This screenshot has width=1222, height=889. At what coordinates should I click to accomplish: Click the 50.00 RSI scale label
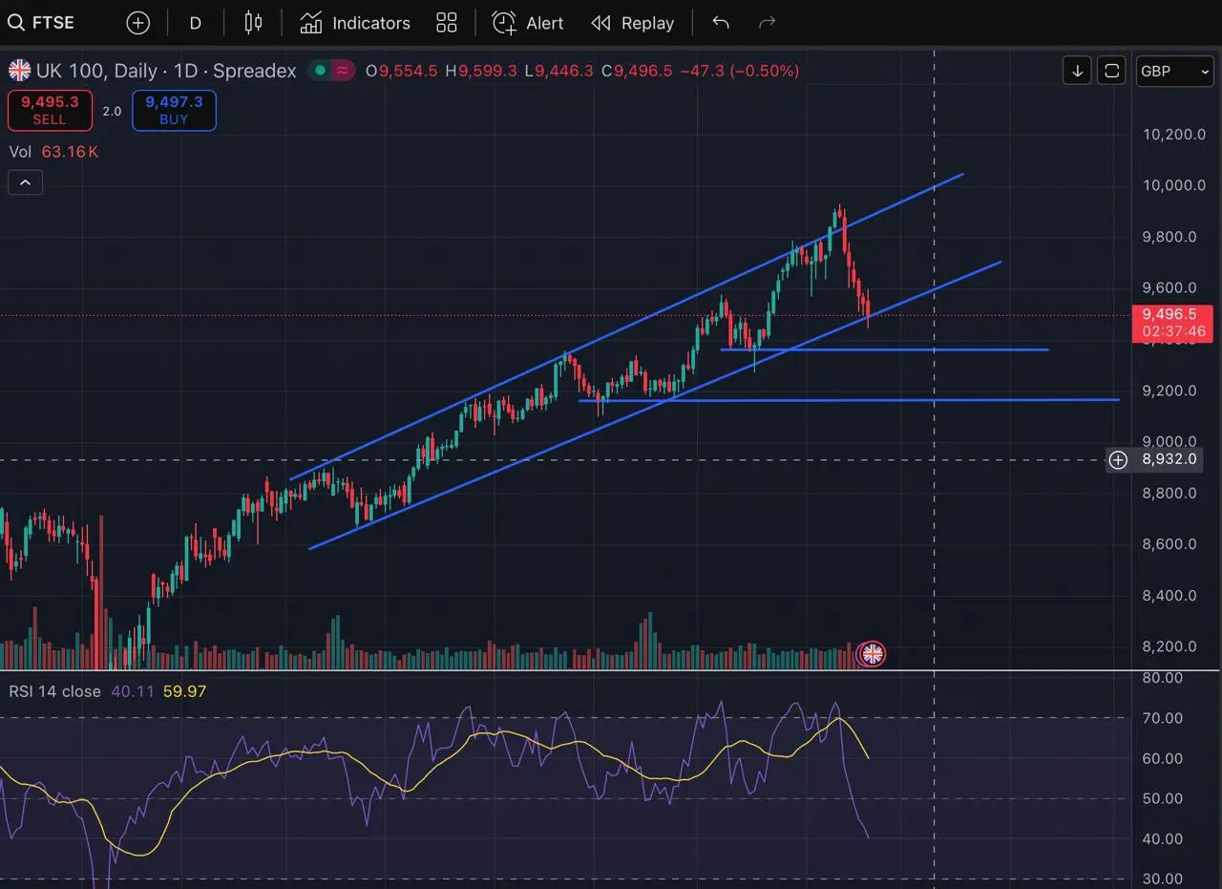1163,798
